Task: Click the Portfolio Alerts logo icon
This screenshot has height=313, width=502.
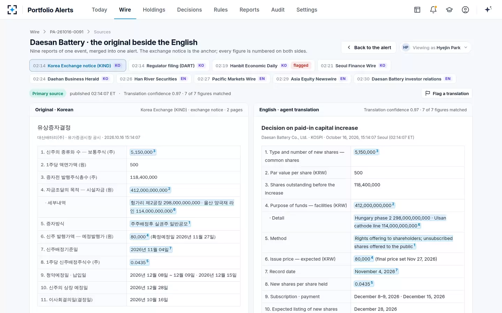Action: point(12,10)
